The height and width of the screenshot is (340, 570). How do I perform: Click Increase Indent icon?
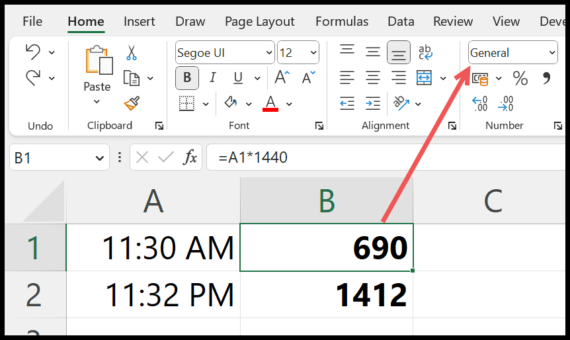point(372,104)
